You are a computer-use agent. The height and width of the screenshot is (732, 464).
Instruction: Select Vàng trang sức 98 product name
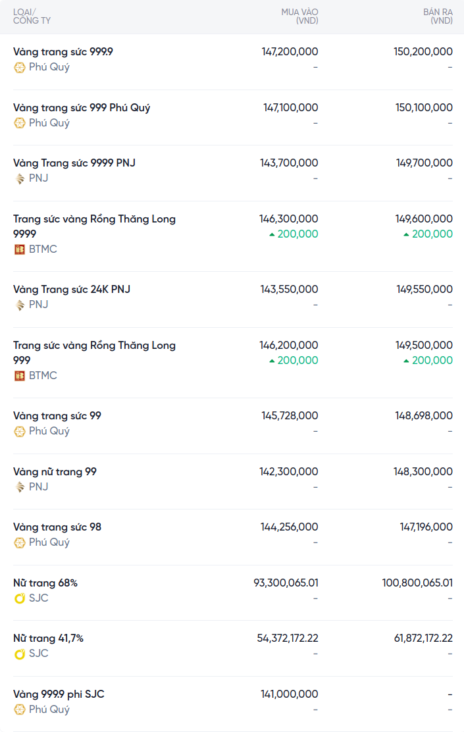click(x=57, y=527)
